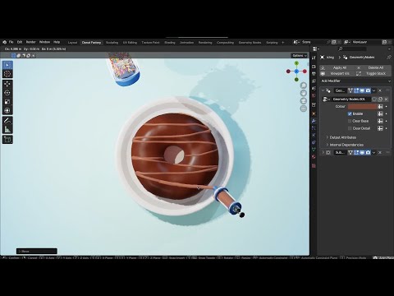Screen dimensions: 394x296
Task: Switch to the Texture Paint workspace tab
Action: tap(150, 43)
